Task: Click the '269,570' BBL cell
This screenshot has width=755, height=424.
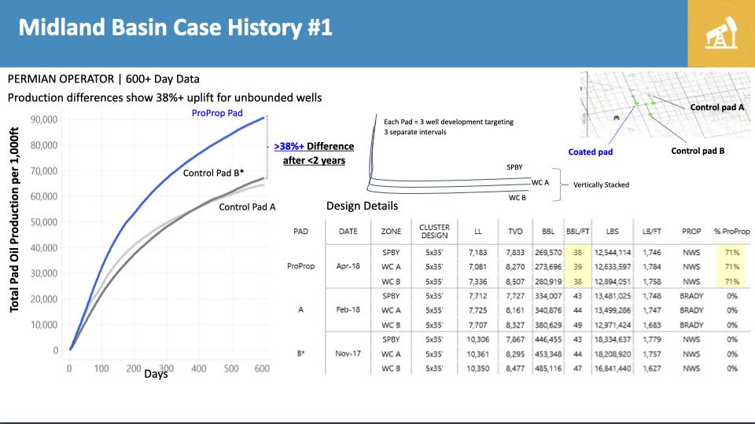Action: (x=548, y=252)
